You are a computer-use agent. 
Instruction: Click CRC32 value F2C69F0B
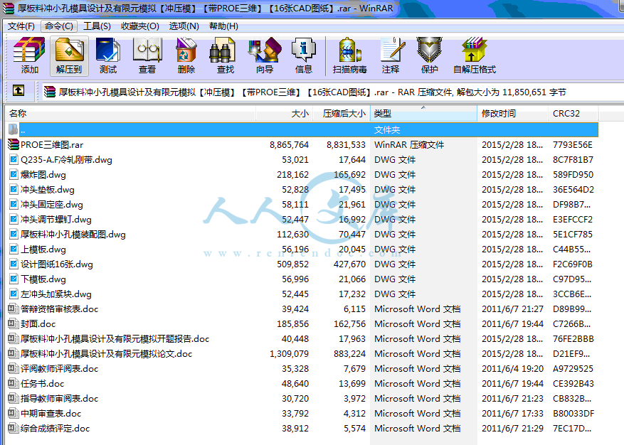pos(573,264)
